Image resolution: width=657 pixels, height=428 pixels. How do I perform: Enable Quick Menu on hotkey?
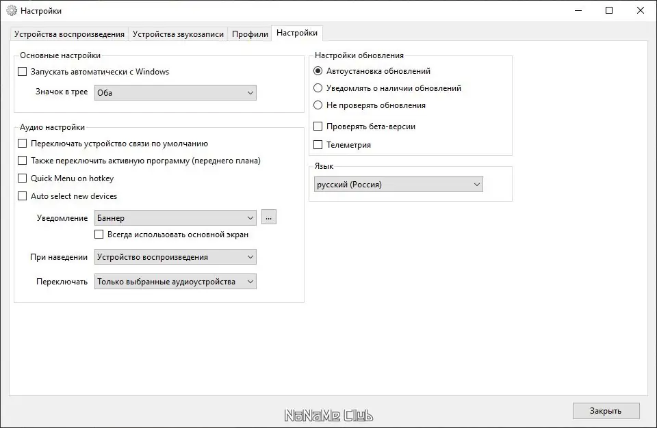pyautogui.click(x=22, y=178)
